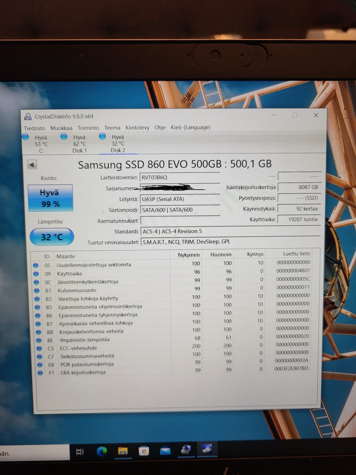Open File Explorer from the taskbar
The height and width of the screenshot is (475, 356).
[123, 451]
